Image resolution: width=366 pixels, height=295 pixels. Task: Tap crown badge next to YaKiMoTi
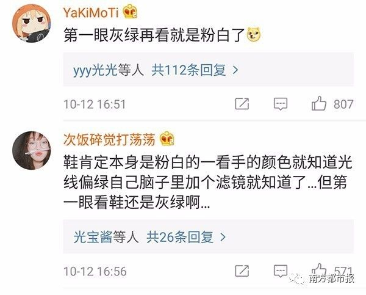[131, 12]
